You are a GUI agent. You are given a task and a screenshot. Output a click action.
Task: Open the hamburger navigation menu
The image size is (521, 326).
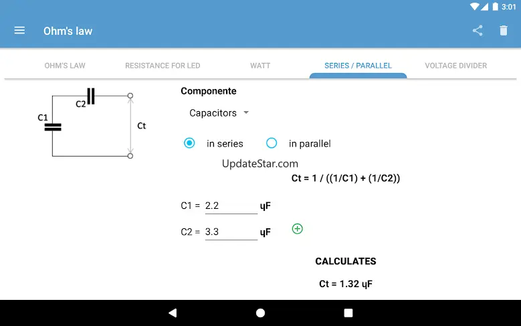click(x=19, y=31)
